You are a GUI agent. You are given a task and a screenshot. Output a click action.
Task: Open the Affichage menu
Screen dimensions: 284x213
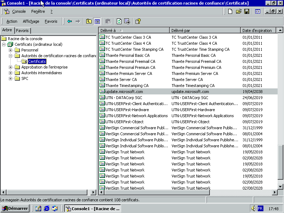[x=31, y=21]
